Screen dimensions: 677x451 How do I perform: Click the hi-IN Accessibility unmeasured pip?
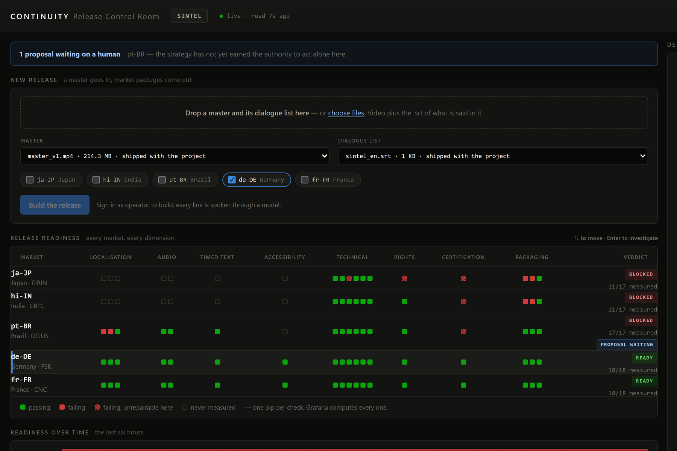pos(285,301)
